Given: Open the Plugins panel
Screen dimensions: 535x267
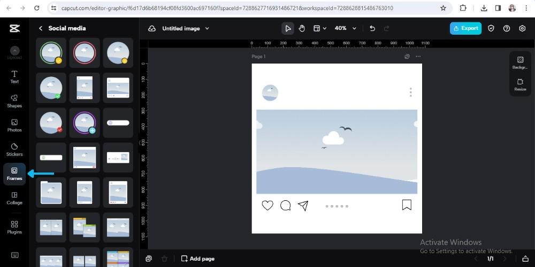Looking at the screenshot, I should click(14, 227).
